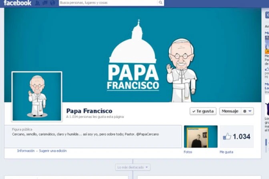This screenshot has width=269, height=179.
Task: Click Sugerir una edición link
Action: point(53,151)
